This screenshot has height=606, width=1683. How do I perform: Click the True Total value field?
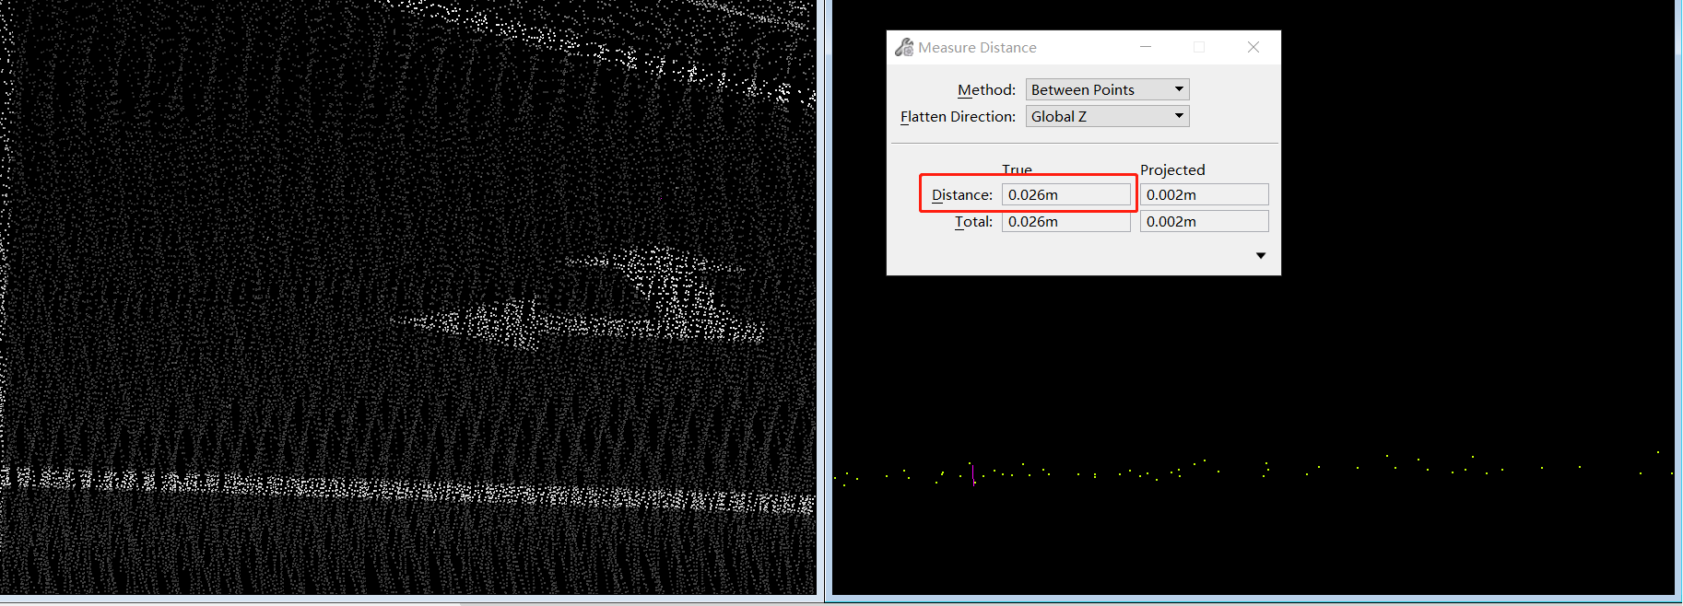(1065, 221)
